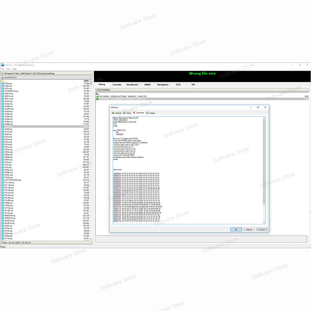Select file FPu19b.img
311x311 pixels.
pyautogui.click(x=45, y=190)
